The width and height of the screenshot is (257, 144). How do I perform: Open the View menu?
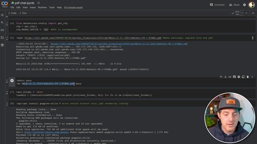[25, 8]
